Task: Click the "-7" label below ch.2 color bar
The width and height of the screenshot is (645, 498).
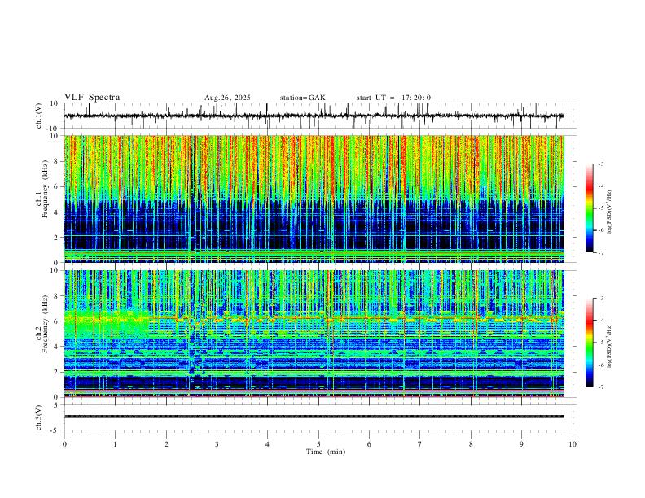Action: [600, 387]
